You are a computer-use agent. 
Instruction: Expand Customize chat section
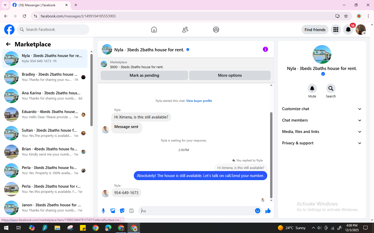click(x=322, y=109)
